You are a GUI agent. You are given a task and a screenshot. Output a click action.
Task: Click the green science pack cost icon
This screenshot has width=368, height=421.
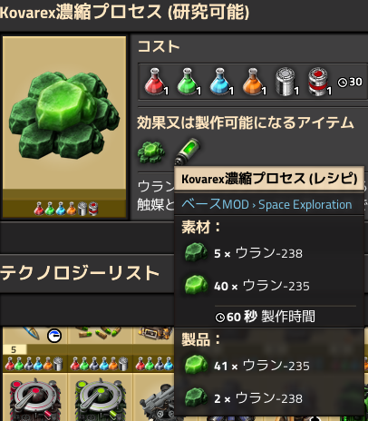188,82
